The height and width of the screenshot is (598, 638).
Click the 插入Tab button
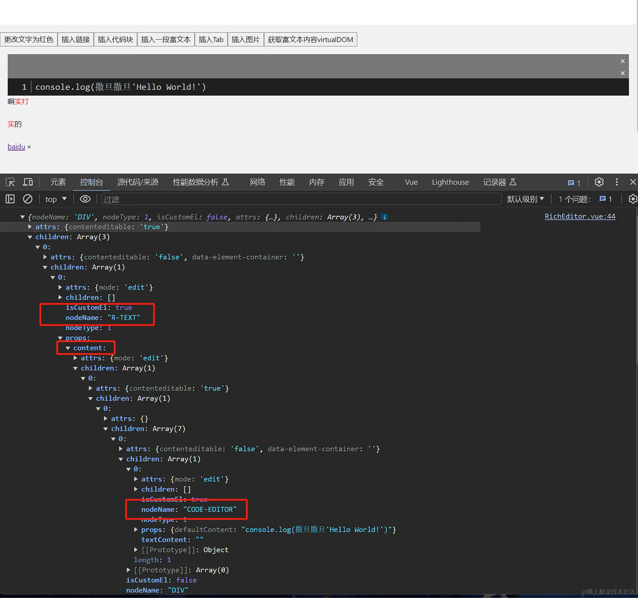tap(211, 39)
